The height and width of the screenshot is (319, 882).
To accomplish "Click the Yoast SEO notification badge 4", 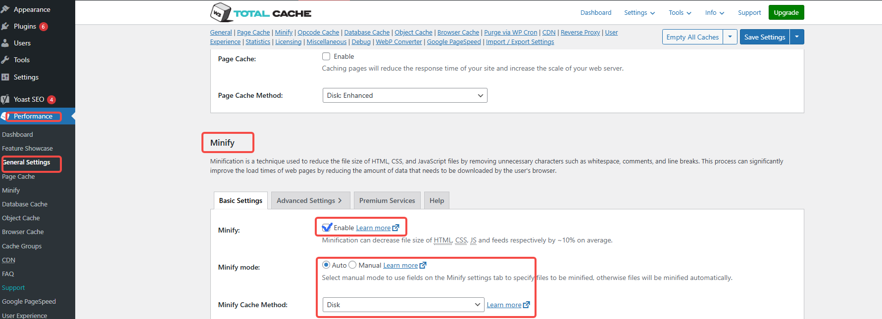I will [51, 100].
